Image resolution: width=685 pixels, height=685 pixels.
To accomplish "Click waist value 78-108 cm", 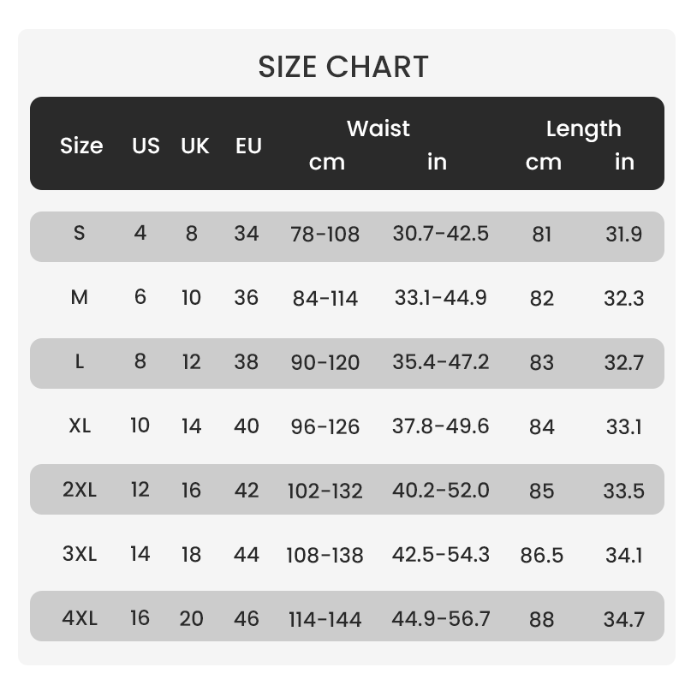I will (x=325, y=234).
